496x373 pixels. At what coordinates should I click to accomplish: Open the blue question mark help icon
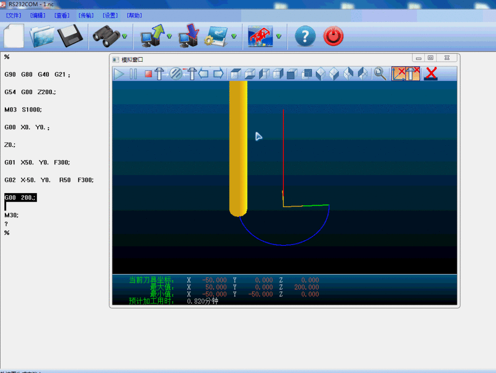click(305, 36)
